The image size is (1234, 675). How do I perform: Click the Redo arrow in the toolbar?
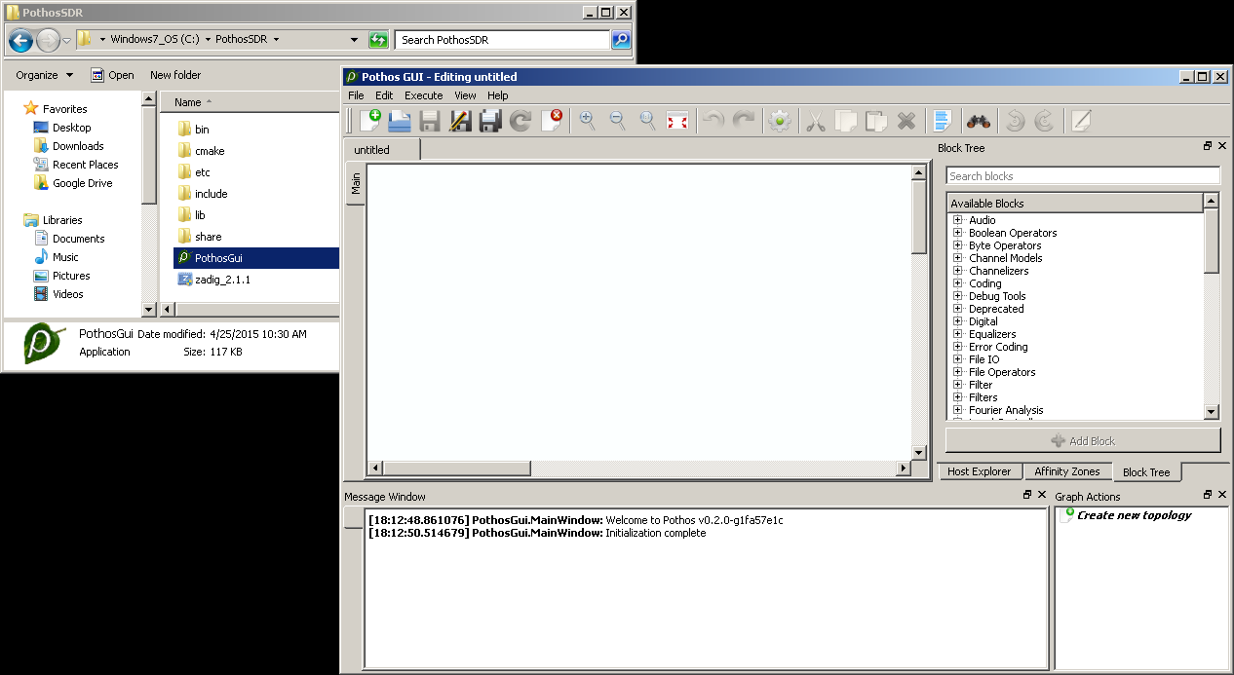[x=744, y=121]
